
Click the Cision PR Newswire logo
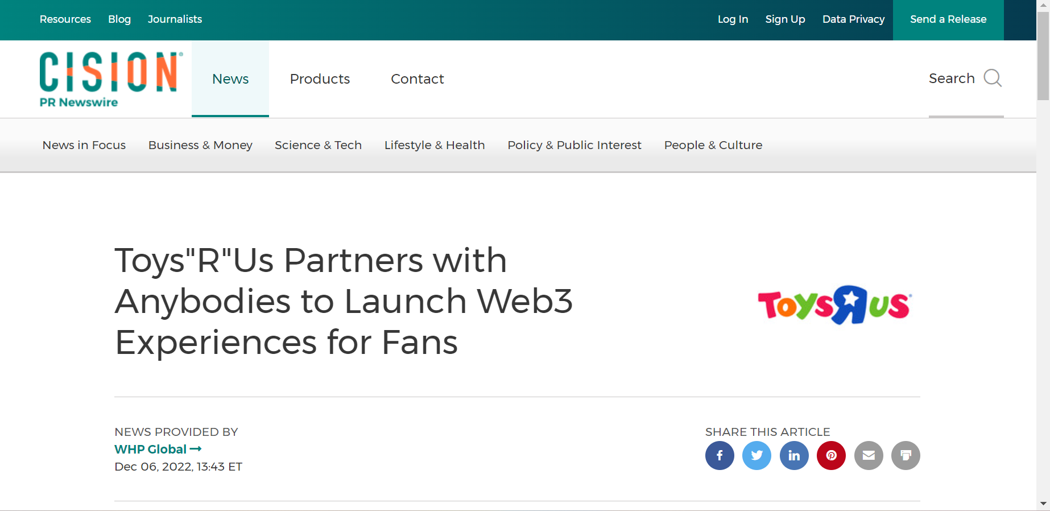click(x=111, y=79)
